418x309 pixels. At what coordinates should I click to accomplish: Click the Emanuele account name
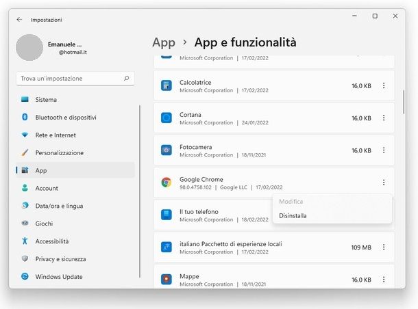coord(65,44)
